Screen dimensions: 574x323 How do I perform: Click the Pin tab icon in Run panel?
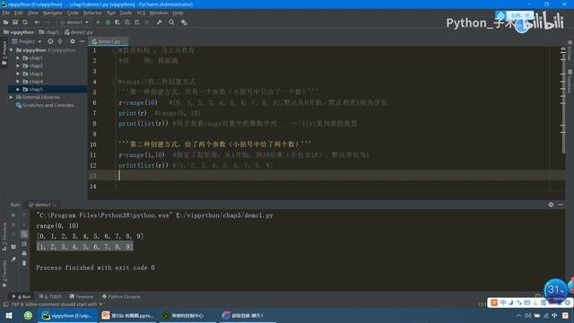click(13, 259)
